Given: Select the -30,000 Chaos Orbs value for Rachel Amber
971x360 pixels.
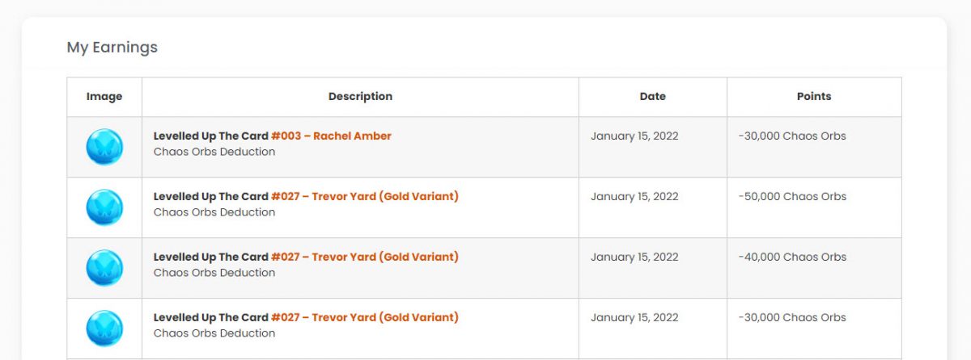Looking at the screenshot, I should pos(792,136).
